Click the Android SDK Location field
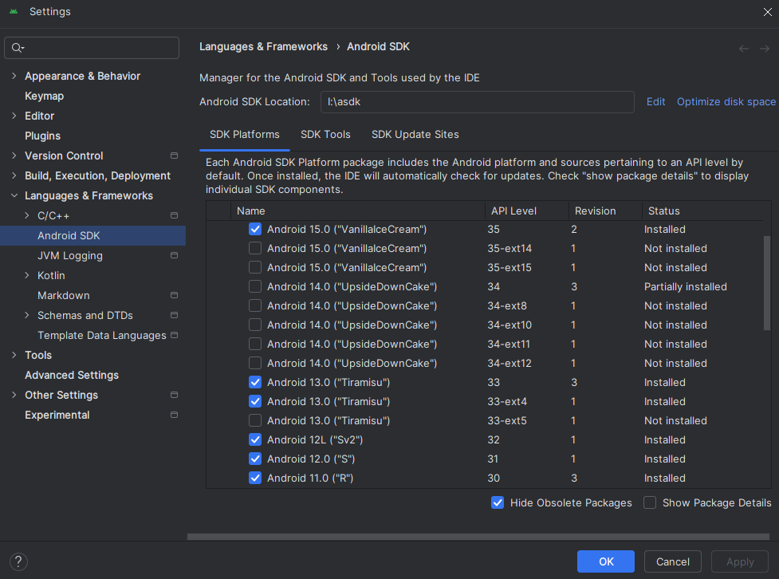This screenshot has width=779, height=579. point(478,102)
